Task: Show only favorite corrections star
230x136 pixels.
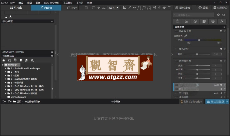Action: click(218, 15)
